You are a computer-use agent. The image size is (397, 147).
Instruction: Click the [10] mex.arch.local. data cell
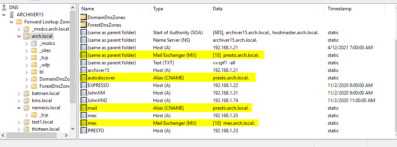(x=234, y=123)
